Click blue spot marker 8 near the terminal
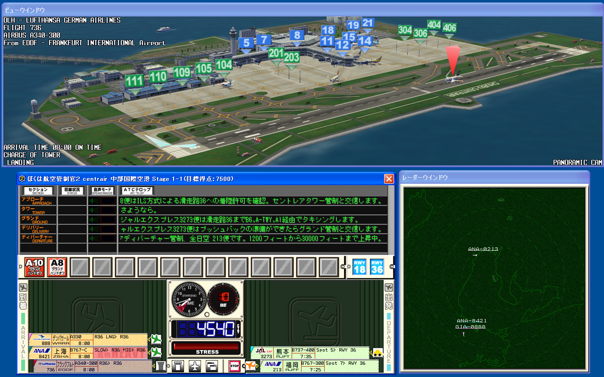 [296, 35]
